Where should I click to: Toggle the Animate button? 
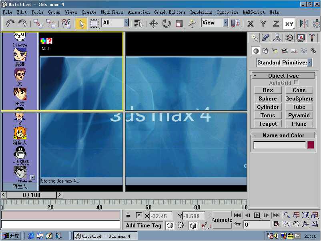[x=222, y=220]
